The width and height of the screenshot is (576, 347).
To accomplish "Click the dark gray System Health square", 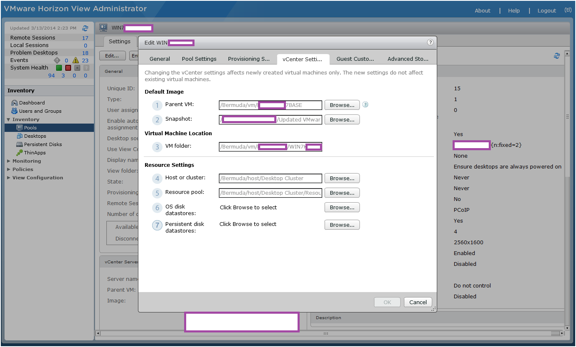I will tap(77, 68).
